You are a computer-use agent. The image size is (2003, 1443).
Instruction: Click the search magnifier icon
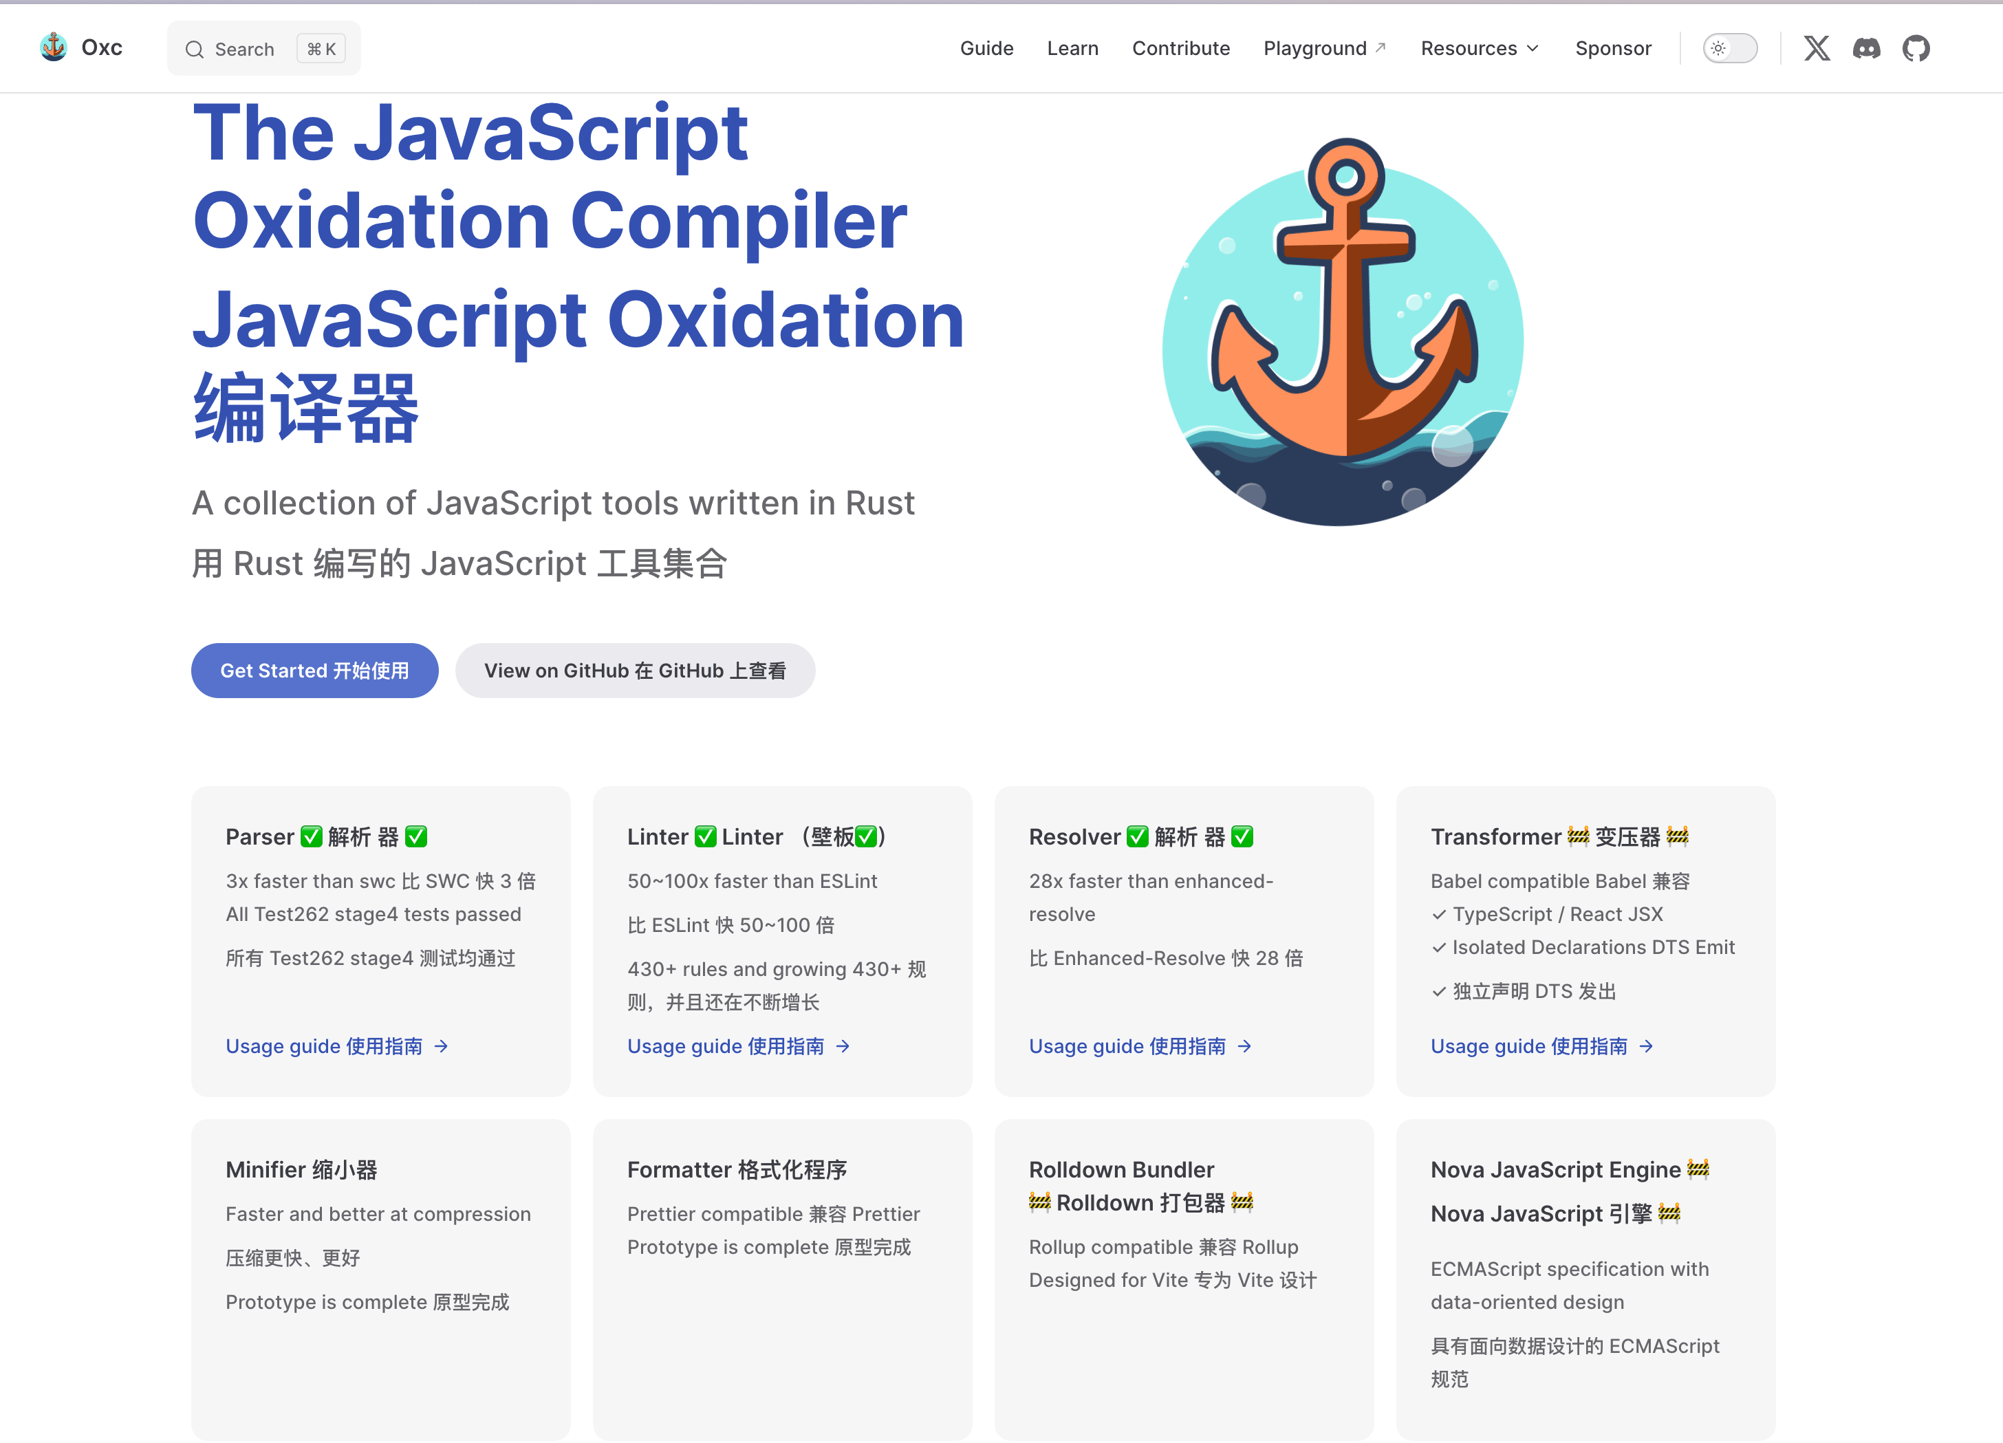point(194,50)
